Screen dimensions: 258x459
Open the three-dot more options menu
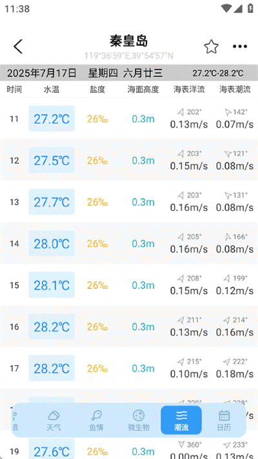click(x=240, y=46)
